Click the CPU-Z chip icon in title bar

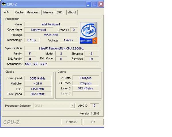[4, 4]
